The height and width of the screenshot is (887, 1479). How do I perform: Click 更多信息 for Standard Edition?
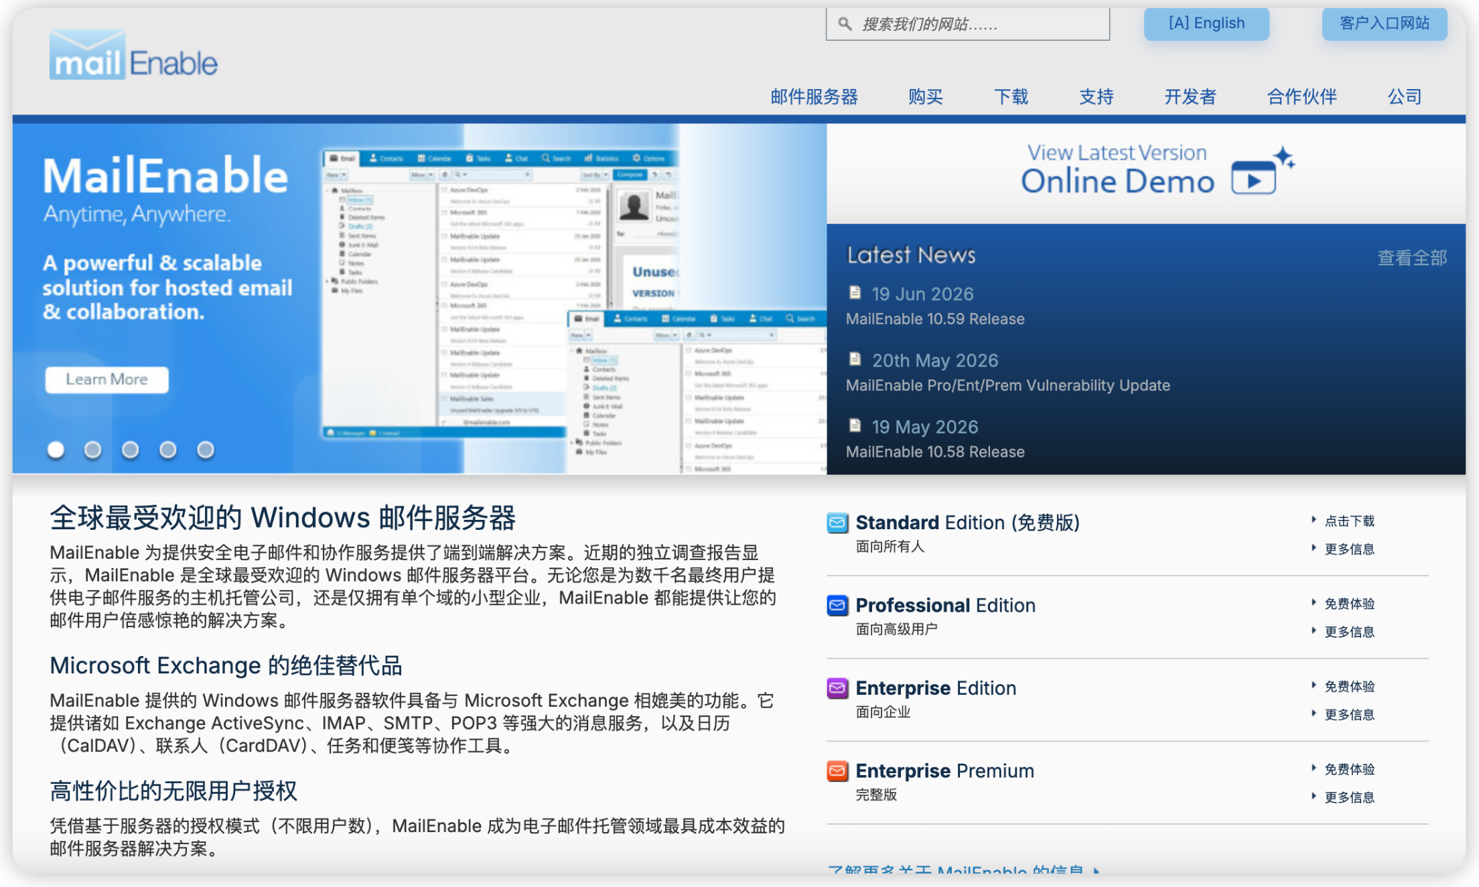[1349, 549]
